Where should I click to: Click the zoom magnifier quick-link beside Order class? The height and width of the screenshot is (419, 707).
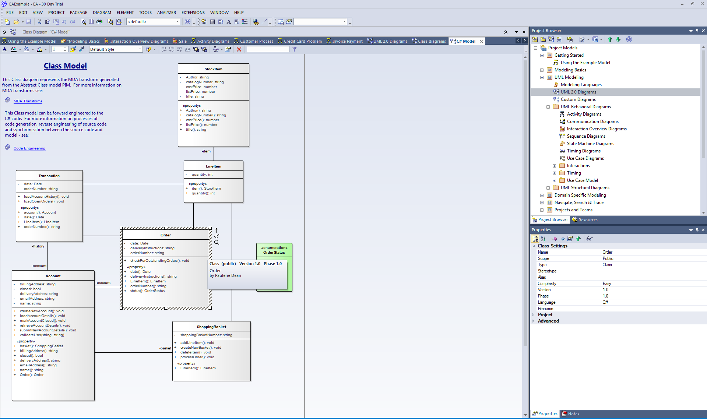point(217,243)
